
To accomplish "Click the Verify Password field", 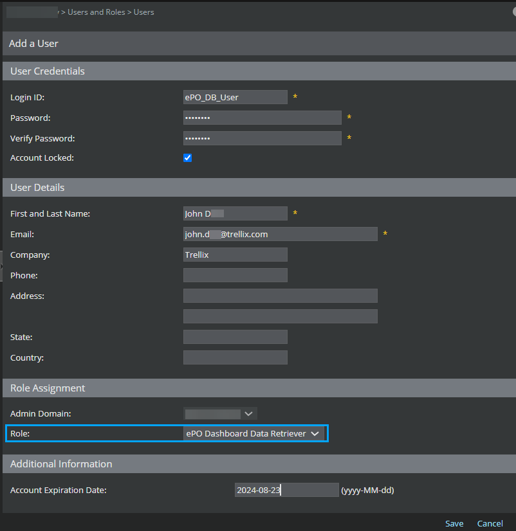I will (263, 138).
